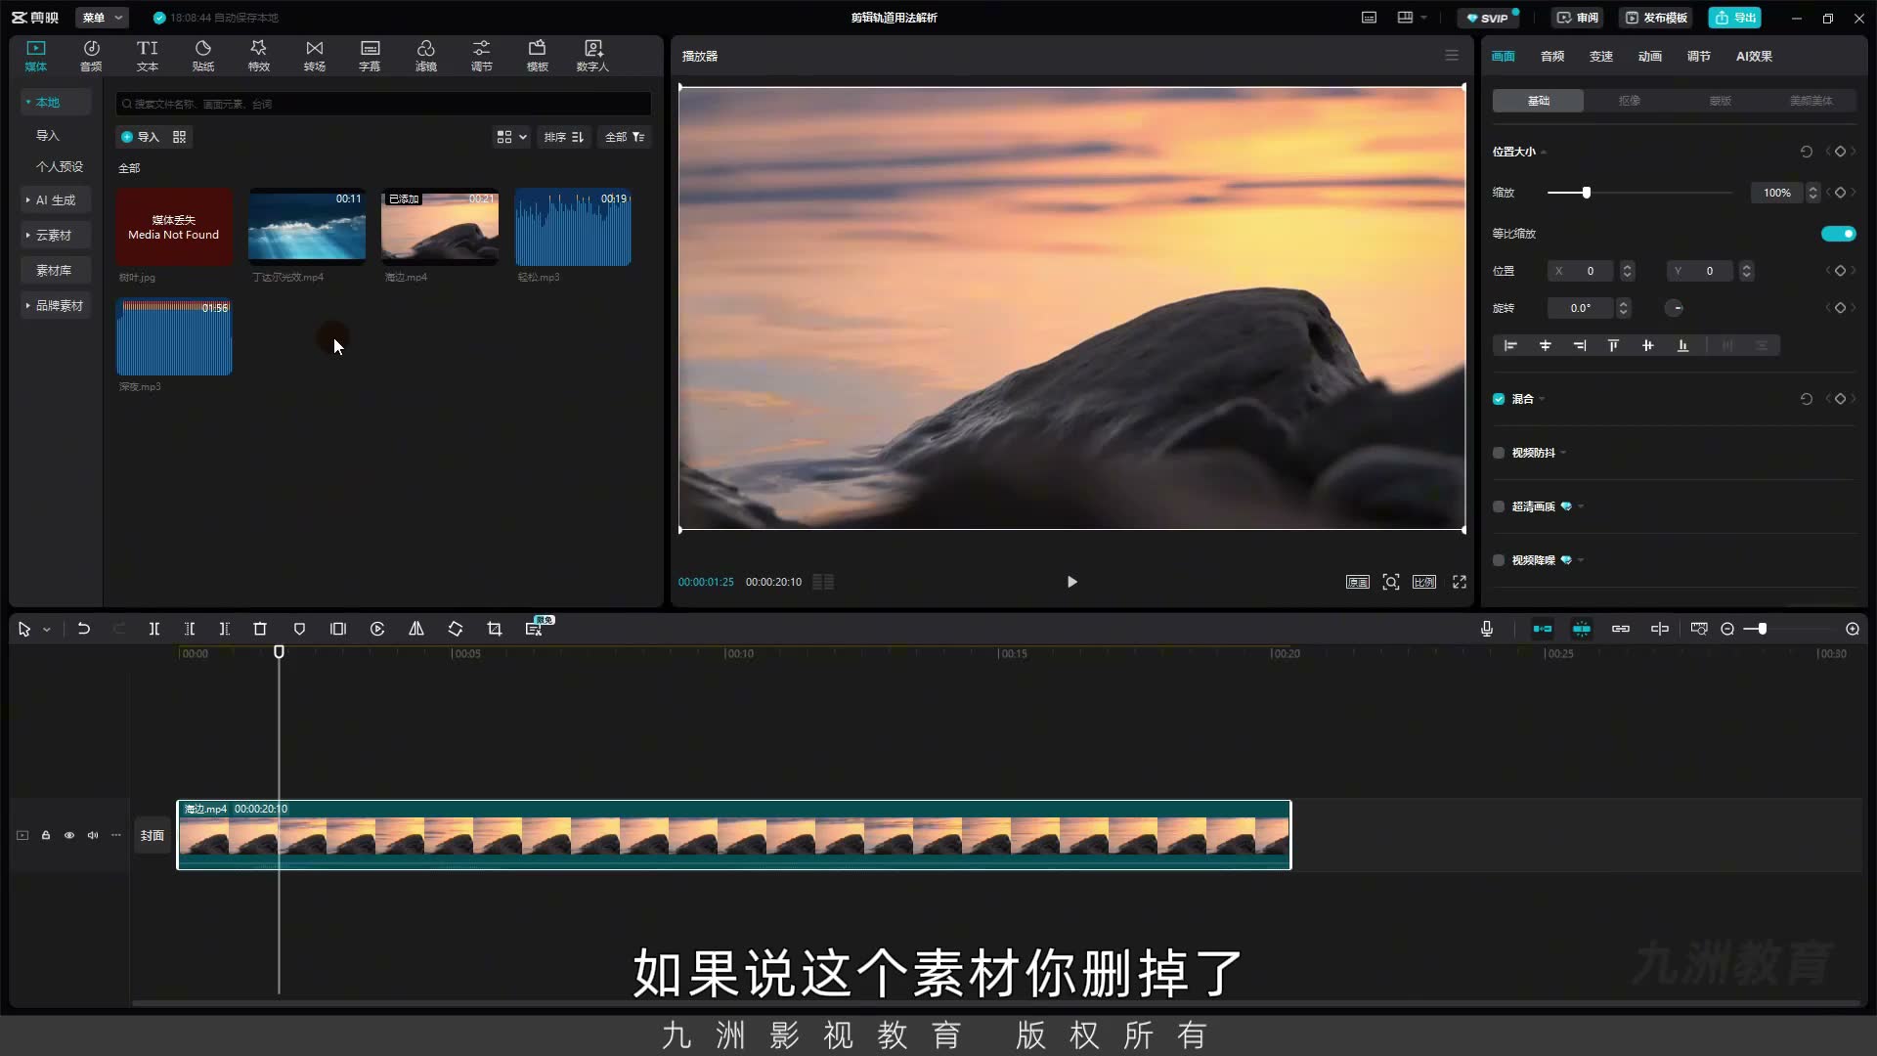Switch to the 变速 speed tab
This screenshot has width=1877, height=1056.
[1601, 56]
